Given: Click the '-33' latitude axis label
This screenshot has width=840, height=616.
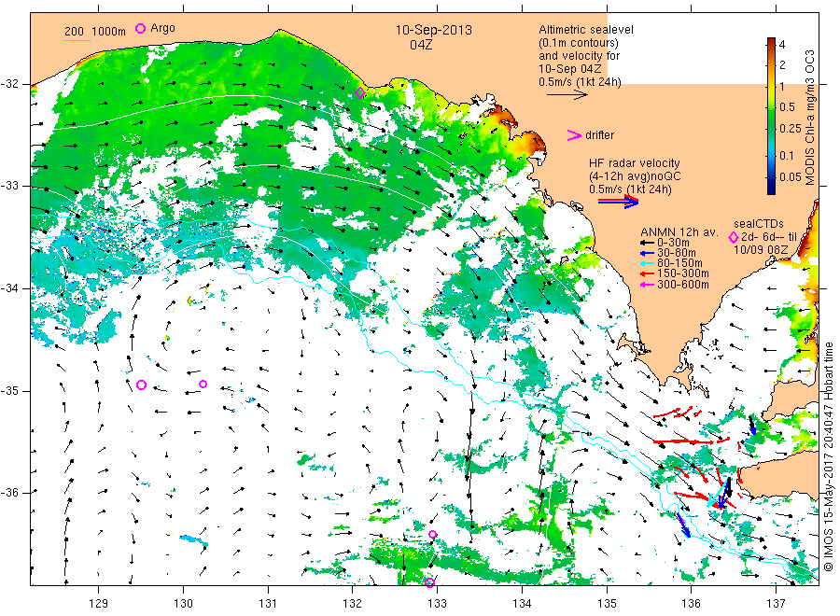Looking at the screenshot, I should [x=9, y=186].
